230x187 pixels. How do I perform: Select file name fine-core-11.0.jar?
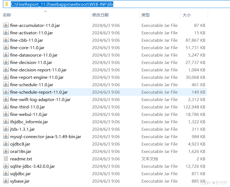click(x=27, y=48)
